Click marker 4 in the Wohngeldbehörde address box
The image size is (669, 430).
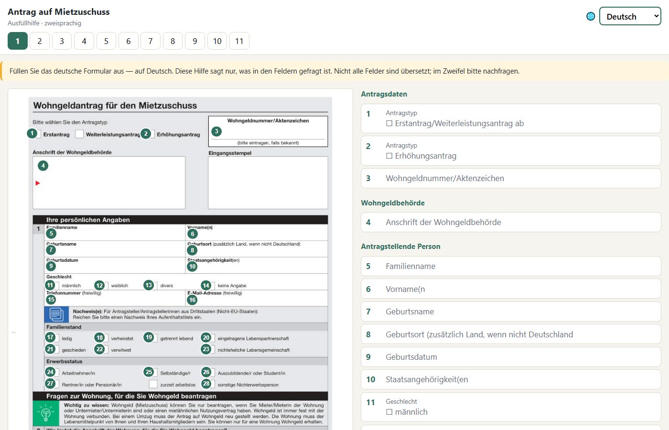tap(43, 166)
